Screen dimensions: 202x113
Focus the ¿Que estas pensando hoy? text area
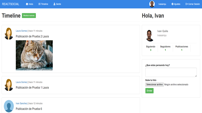click(171, 72)
